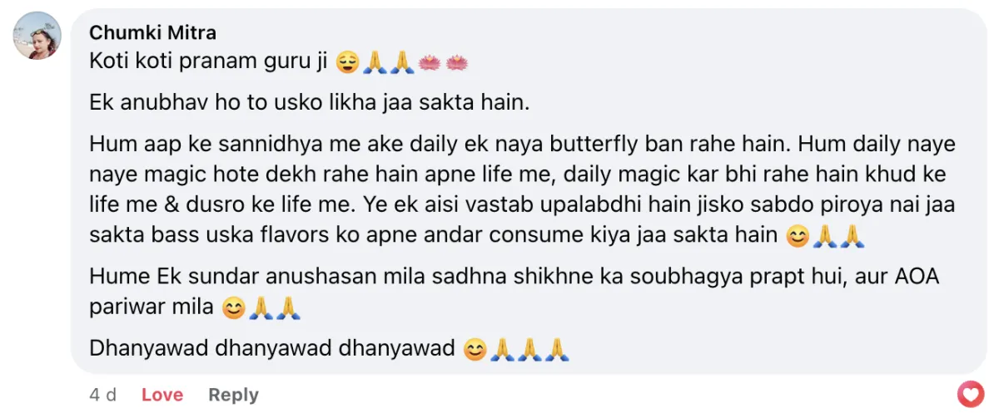Click the relieved face emoji after "guru ji"
Screen dimensions: 999x413
(x=347, y=61)
